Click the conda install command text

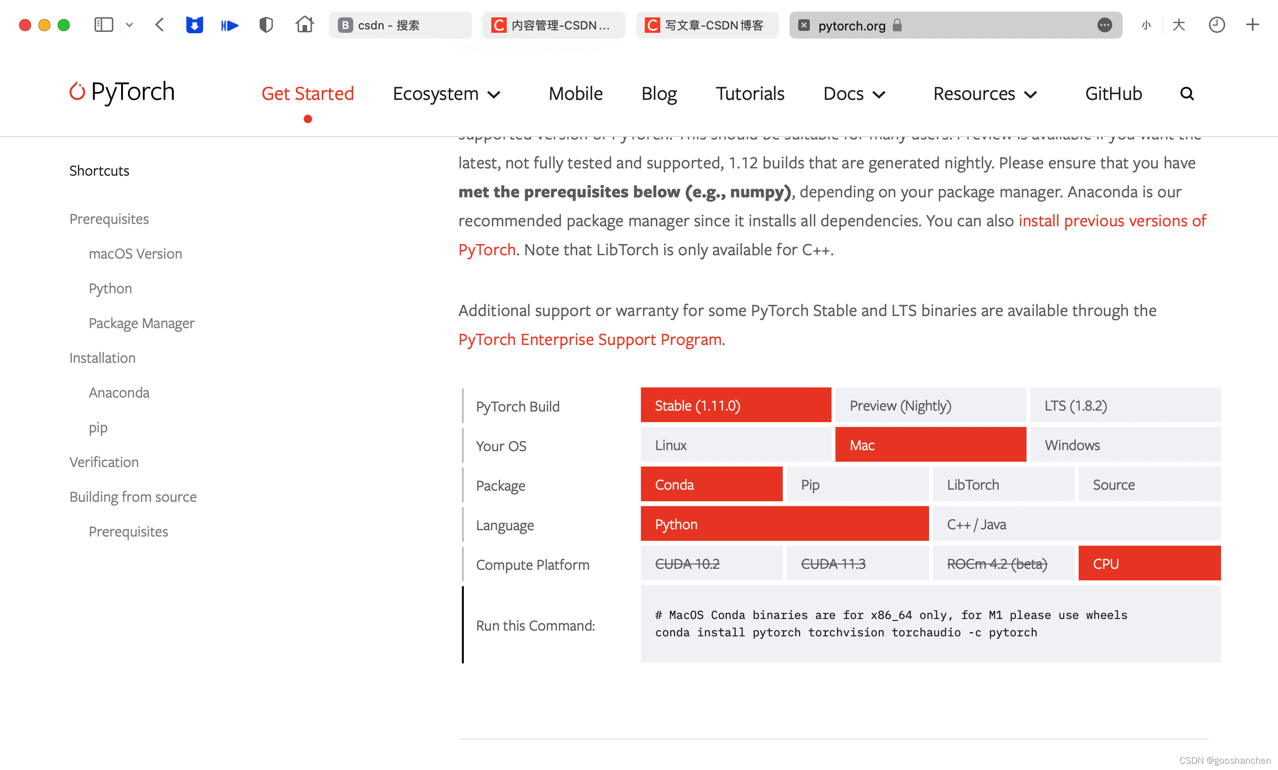(x=846, y=632)
